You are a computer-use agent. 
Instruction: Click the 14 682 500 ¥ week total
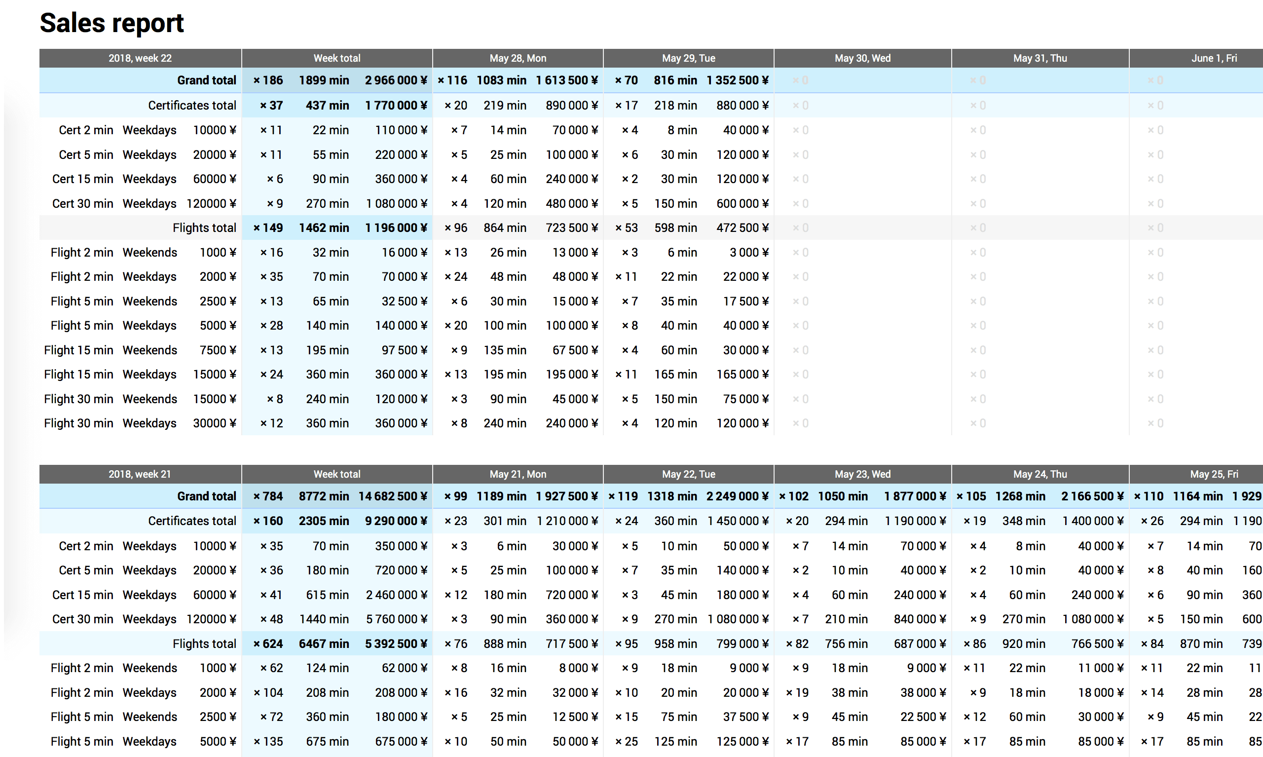[x=392, y=496]
